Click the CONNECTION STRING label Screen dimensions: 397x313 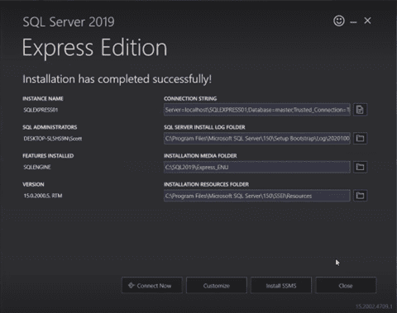190,98
